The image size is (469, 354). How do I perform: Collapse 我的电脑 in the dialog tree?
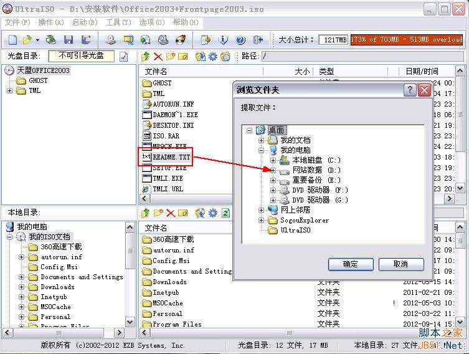coord(261,150)
